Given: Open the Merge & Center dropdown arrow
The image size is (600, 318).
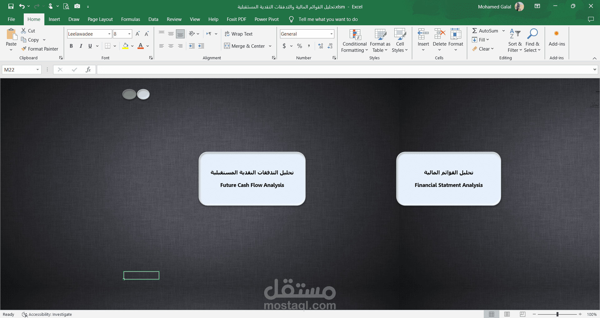Looking at the screenshot, I should [270, 46].
